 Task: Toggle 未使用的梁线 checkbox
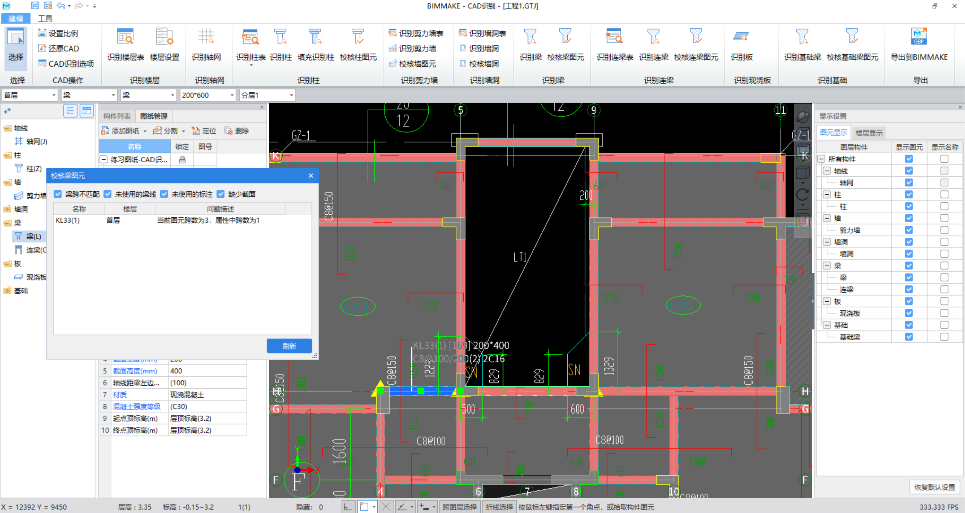[x=107, y=194]
